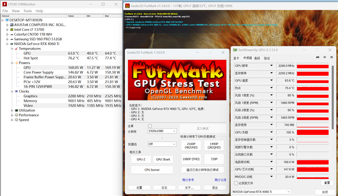Collapse the Temperatures branch

12,49
